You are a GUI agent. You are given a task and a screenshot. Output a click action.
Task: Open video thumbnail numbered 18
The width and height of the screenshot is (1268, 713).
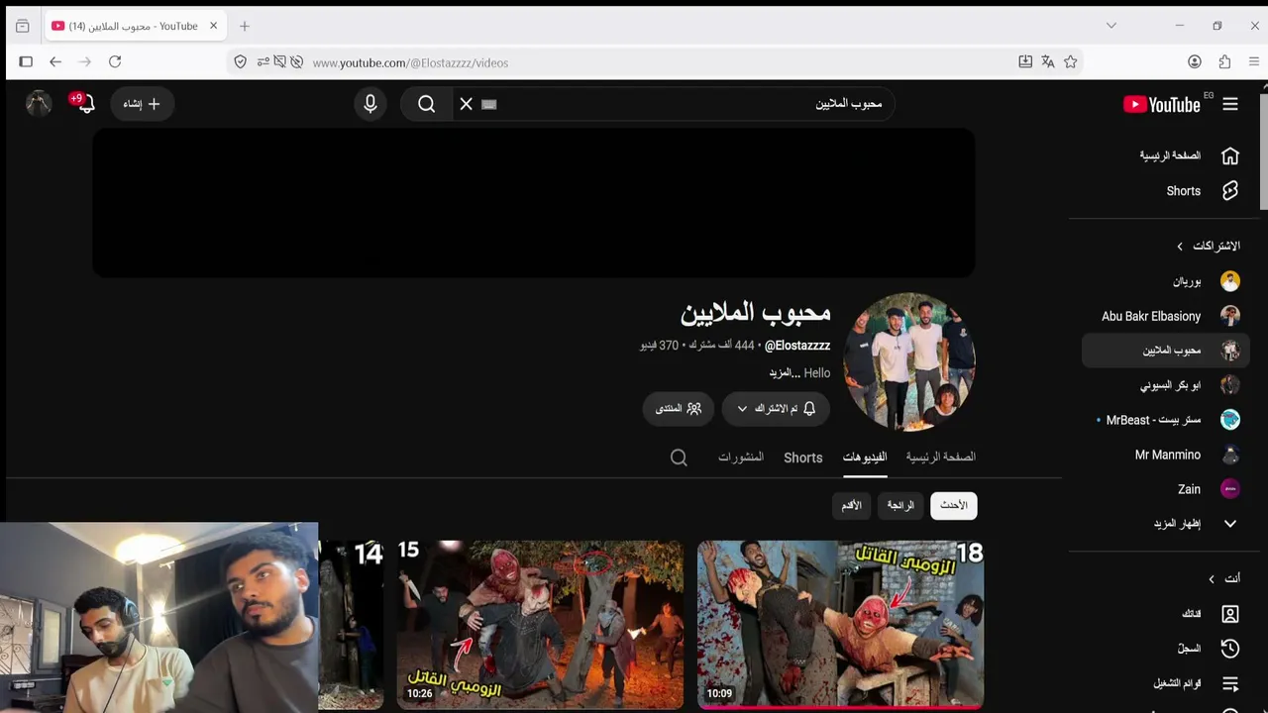click(840, 625)
